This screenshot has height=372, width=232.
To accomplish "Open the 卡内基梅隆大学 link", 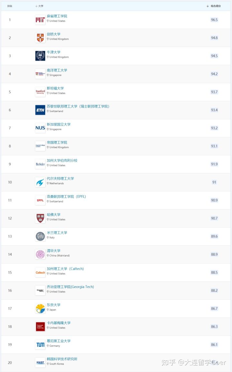I will [x=59, y=323].
